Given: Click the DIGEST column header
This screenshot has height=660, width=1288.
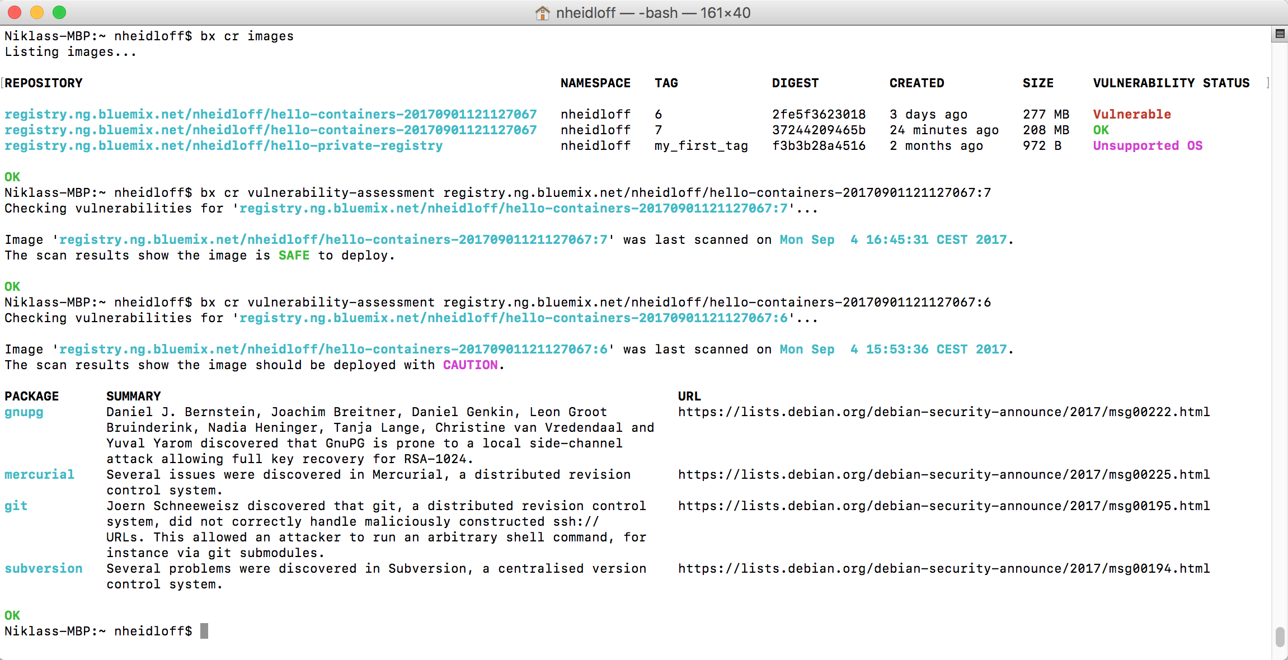Looking at the screenshot, I should 795,83.
